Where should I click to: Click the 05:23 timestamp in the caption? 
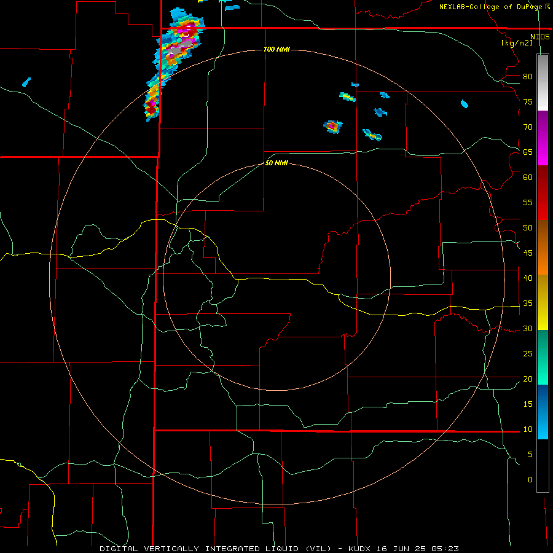445,549
